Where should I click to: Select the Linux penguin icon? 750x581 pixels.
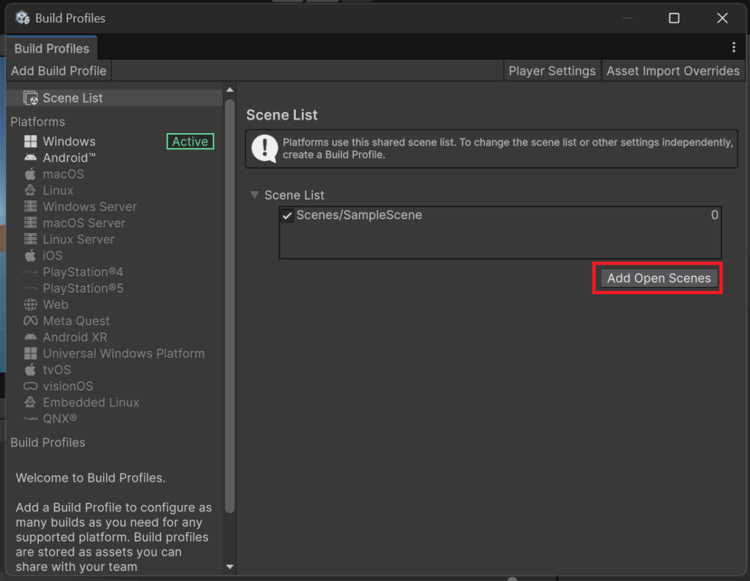(30, 190)
